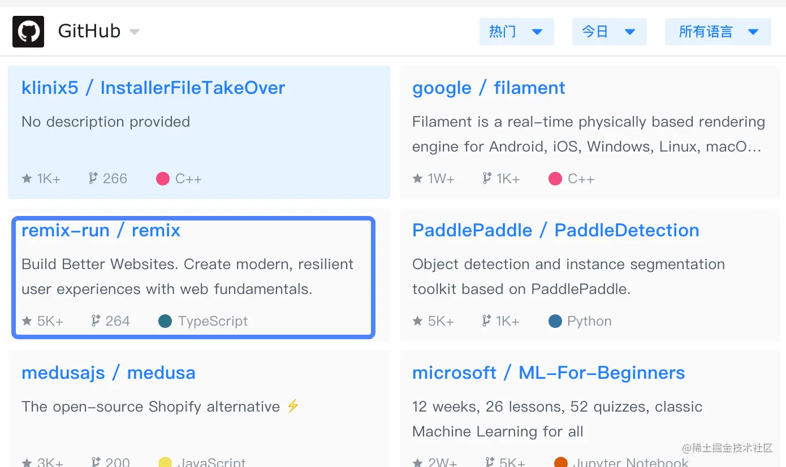The height and width of the screenshot is (467, 786).
Task: Click the "TypeScript" language label
Action: (x=213, y=321)
